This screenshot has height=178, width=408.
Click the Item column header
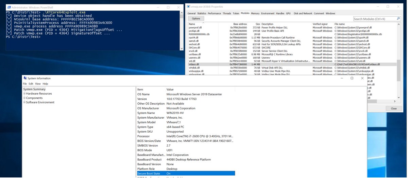pos(151,89)
